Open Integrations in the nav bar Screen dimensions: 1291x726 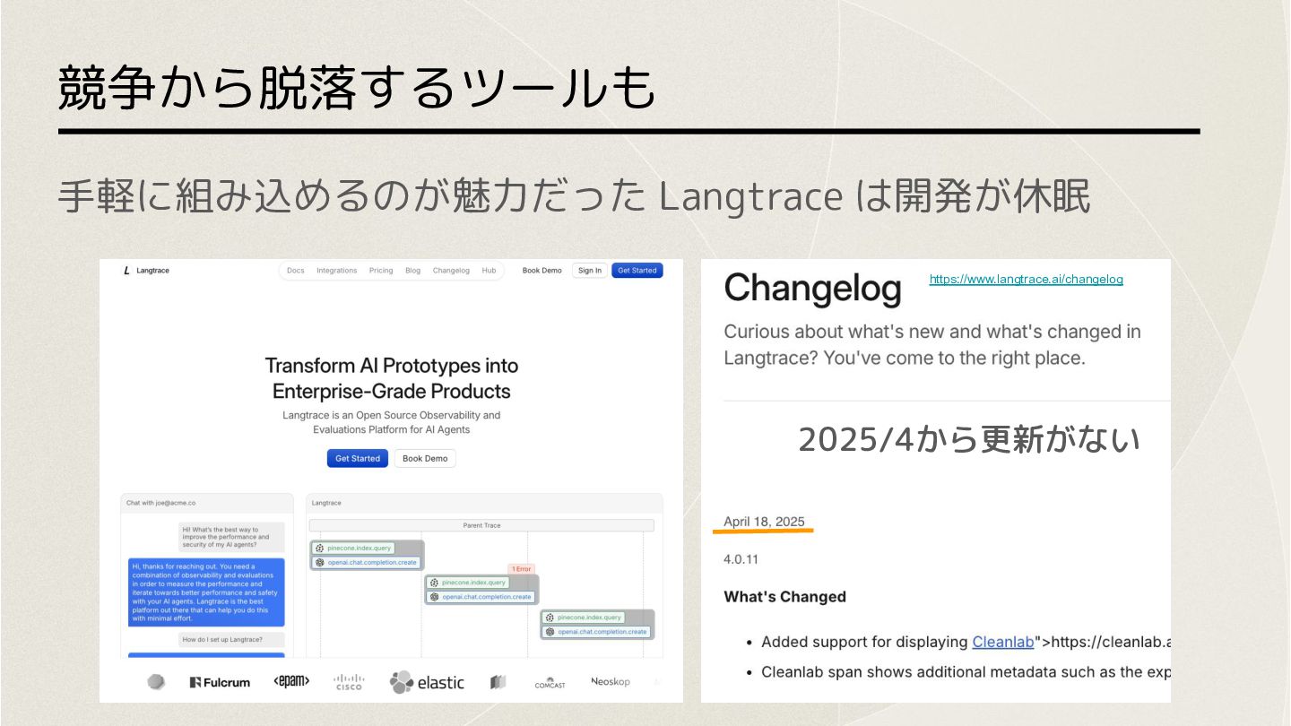[337, 271]
